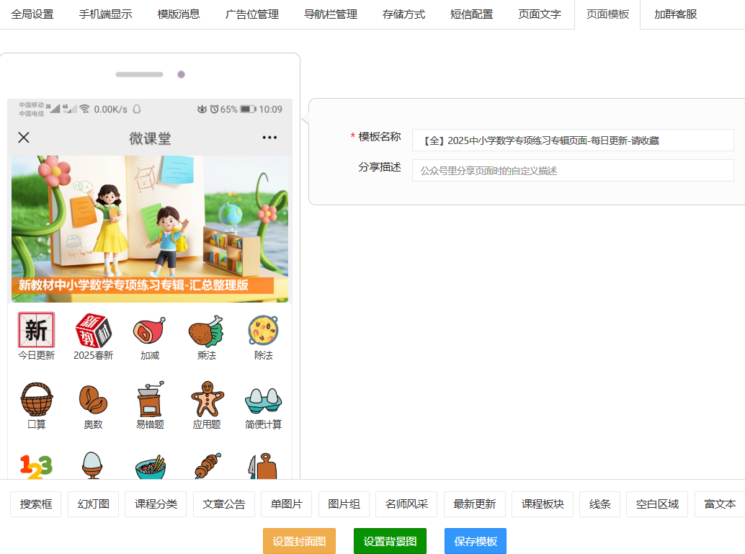This screenshot has height=554, width=745.
Task: Tap the 乘法 chicken leg icon
Action: [207, 331]
